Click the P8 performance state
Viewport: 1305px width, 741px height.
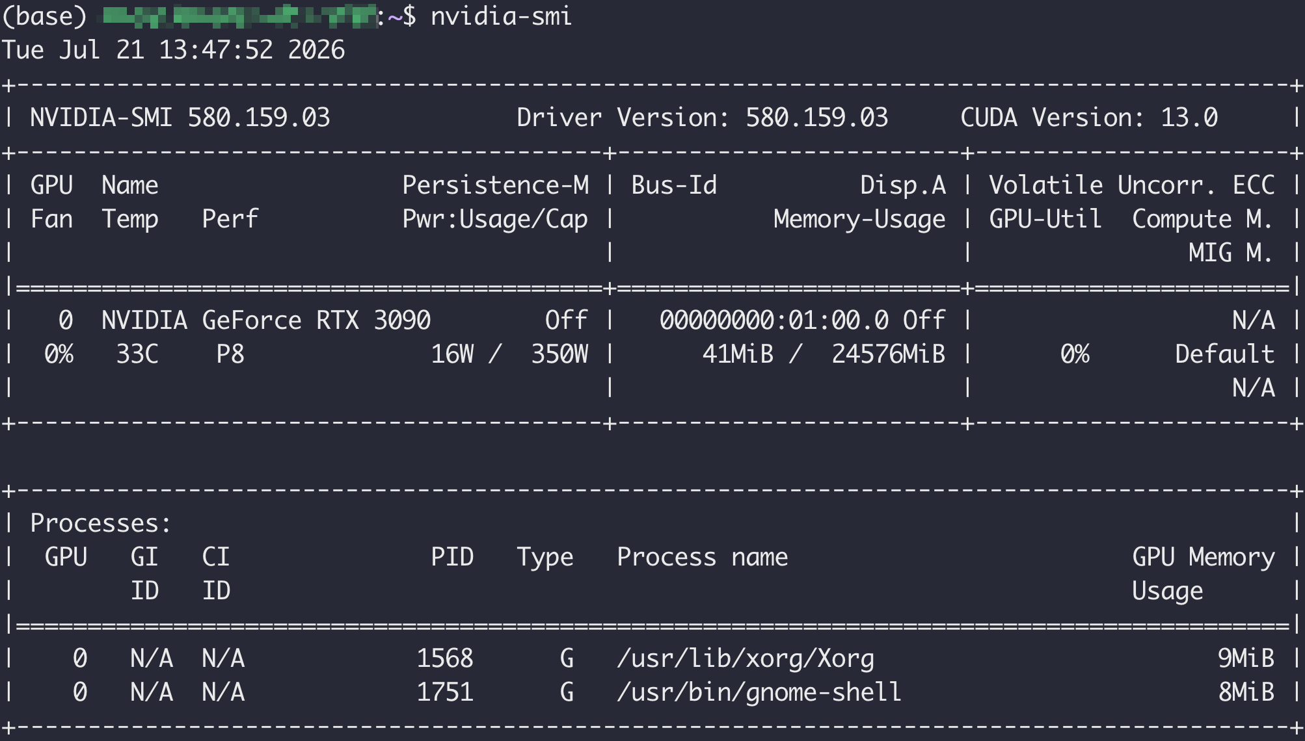click(230, 354)
